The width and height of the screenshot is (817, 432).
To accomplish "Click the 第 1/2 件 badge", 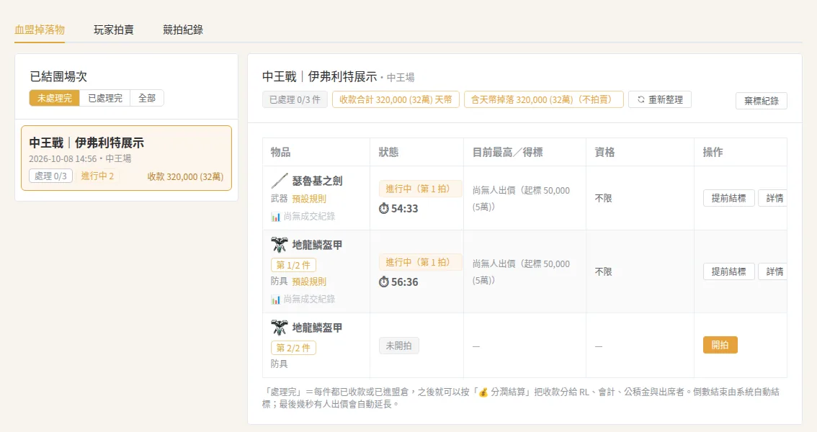I will point(293,265).
